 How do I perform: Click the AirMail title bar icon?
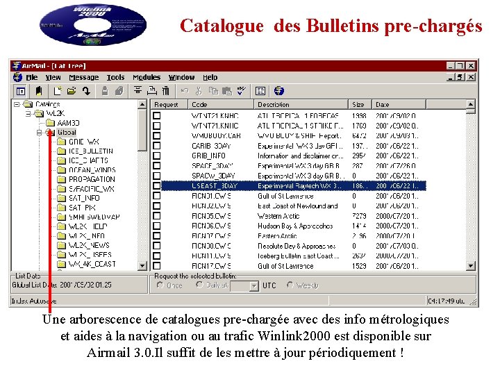(x=16, y=66)
